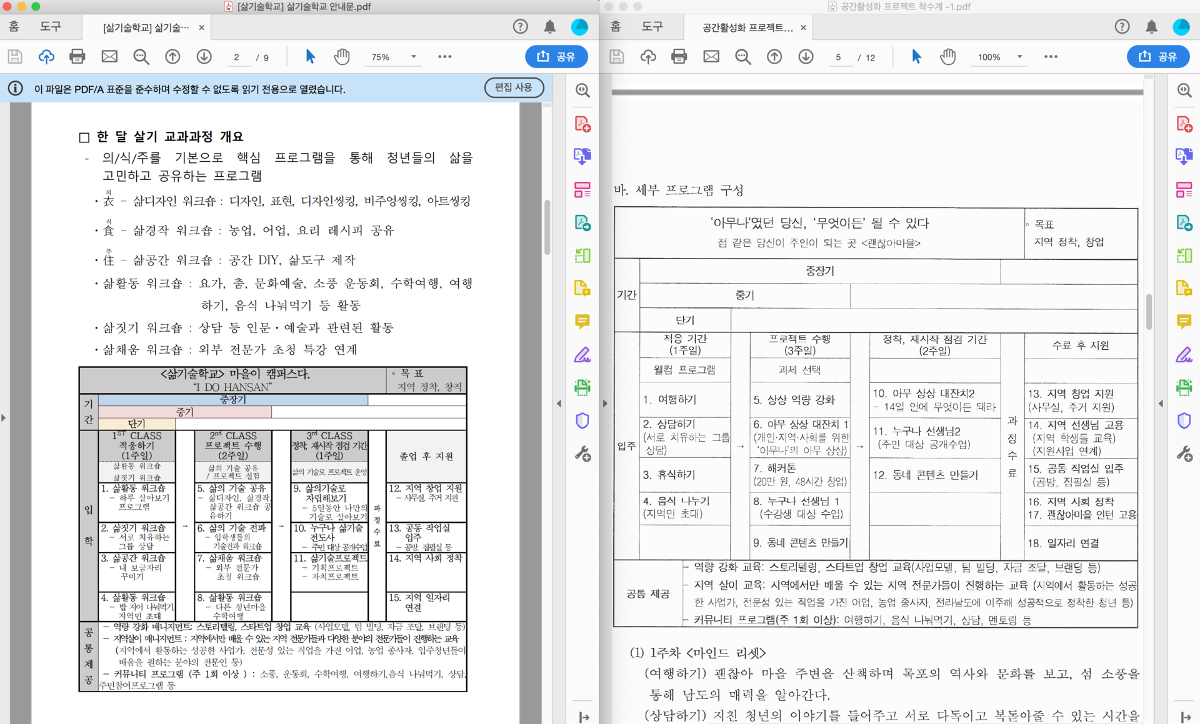Open help question icon in left window
Image resolution: width=1200 pixels, height=724 pixels.
pyautogui.click(x=520, y=27)
